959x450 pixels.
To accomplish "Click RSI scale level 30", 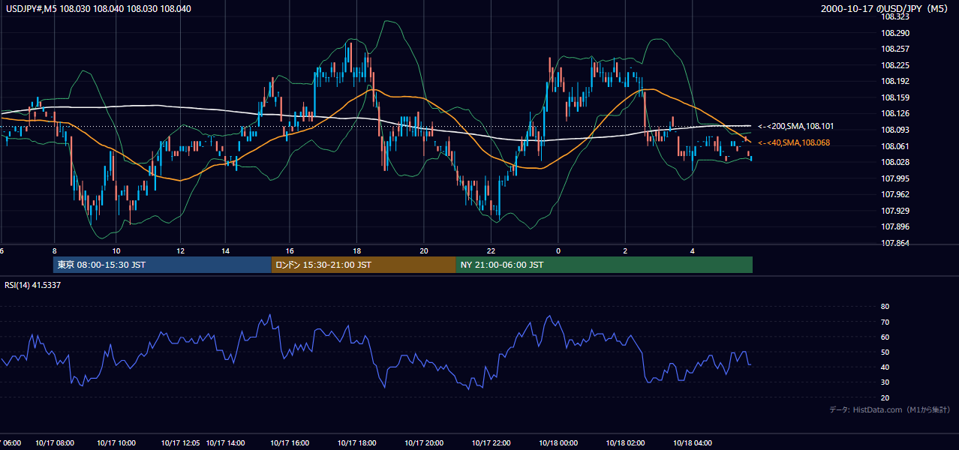I will 885,382.
